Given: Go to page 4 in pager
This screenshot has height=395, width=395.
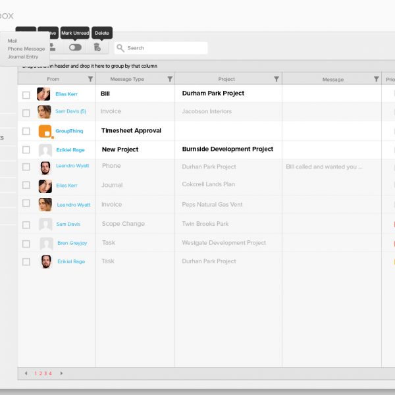Looking at the screenshot, I should [51, 373].
